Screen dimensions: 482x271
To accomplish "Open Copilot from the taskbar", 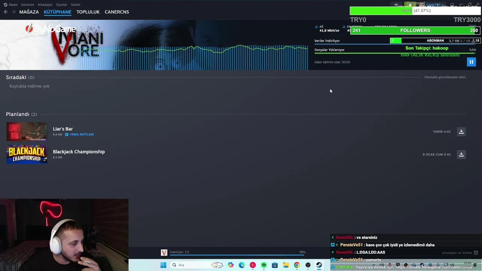I will [230, 265].
